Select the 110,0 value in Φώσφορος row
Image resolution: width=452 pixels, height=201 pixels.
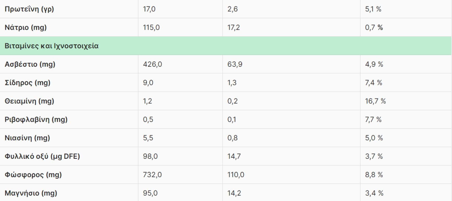pos(236,175)
